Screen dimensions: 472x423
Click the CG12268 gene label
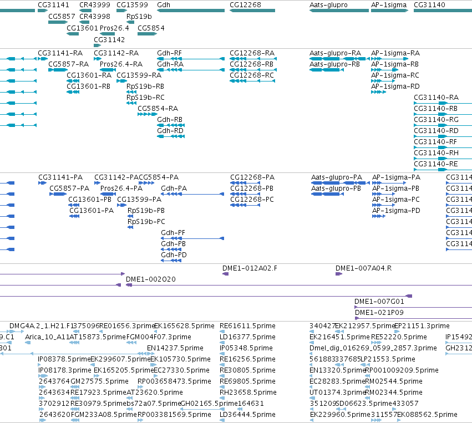[245, 5]
